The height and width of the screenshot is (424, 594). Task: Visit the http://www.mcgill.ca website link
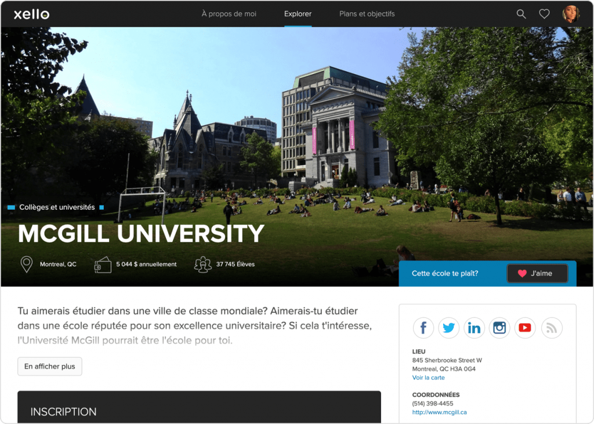click(x=439, y=412)
